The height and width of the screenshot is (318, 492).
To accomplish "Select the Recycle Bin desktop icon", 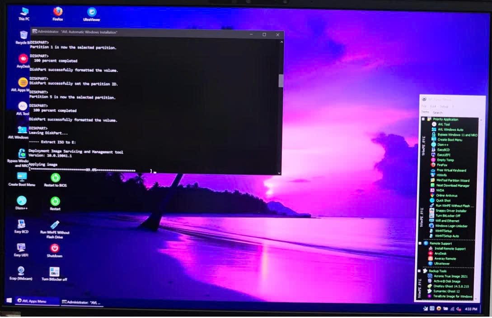I will [23, 37].
